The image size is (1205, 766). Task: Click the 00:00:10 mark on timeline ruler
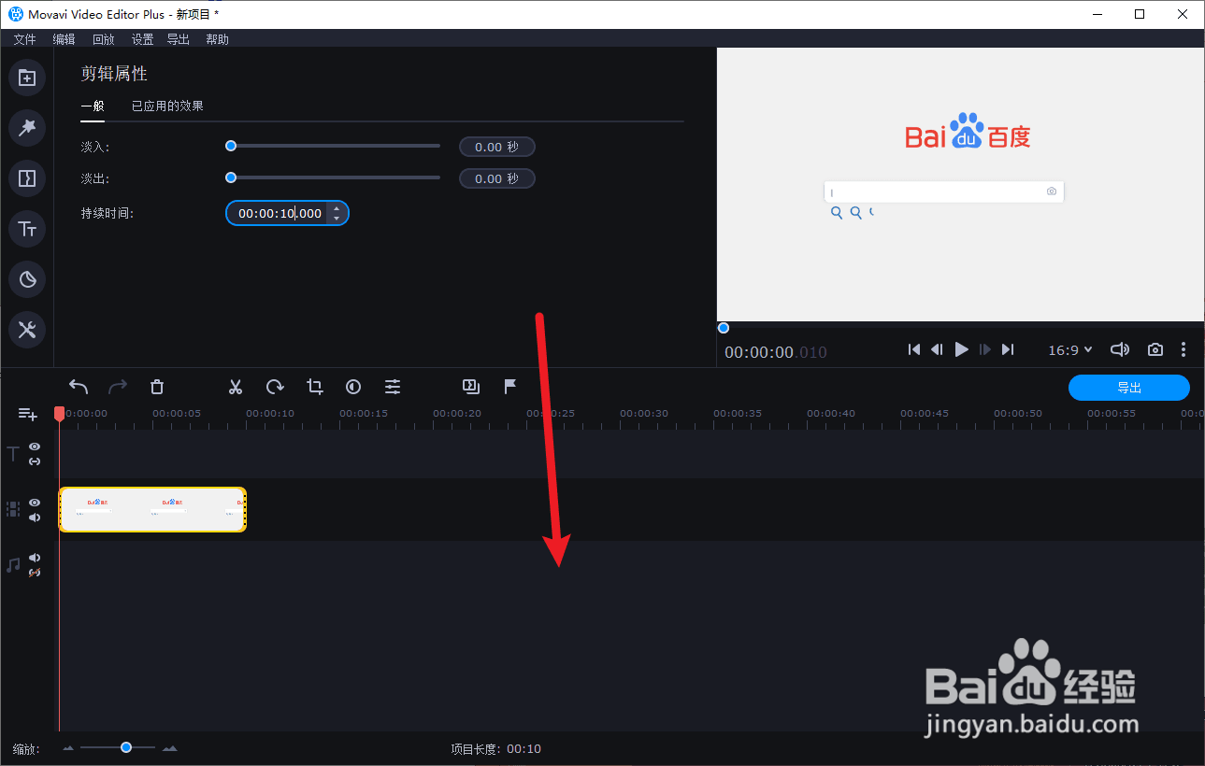270,413
